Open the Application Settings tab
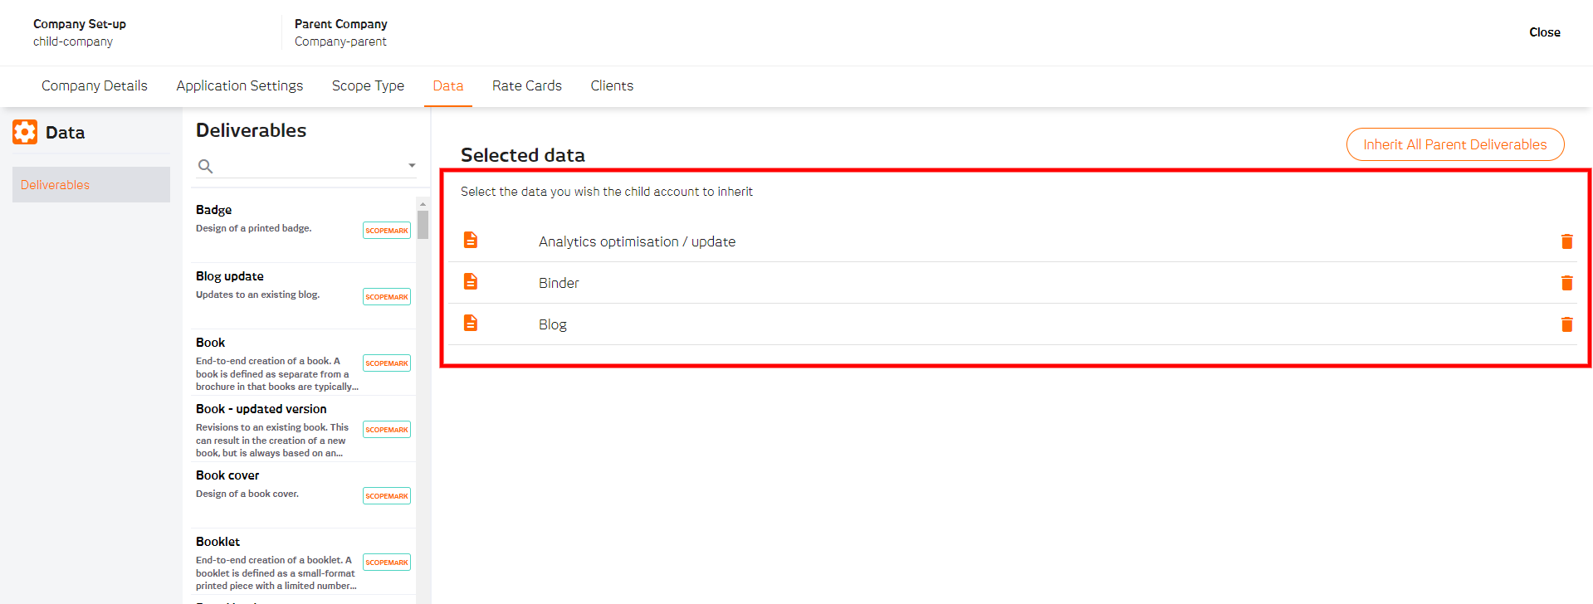The image size is (1593, 604). 240,85
